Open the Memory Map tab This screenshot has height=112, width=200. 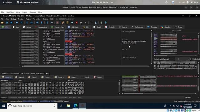(57, 27)
